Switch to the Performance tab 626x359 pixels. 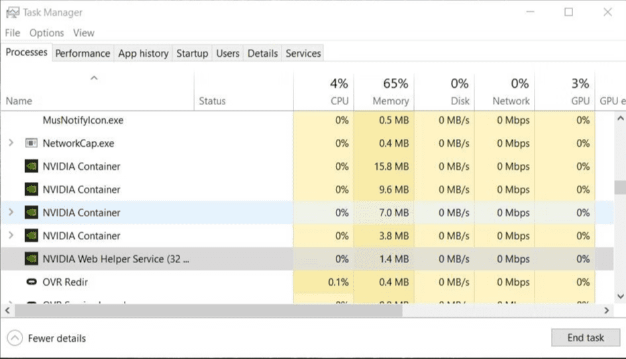point(82,54)
